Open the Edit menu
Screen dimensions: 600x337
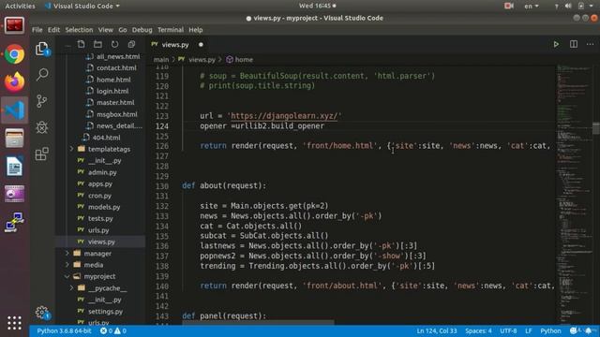pyautogui.click(x=53, y=30)
